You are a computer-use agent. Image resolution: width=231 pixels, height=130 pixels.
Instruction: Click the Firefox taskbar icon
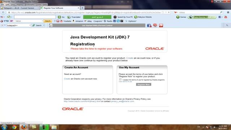click(x=24, y=127)
